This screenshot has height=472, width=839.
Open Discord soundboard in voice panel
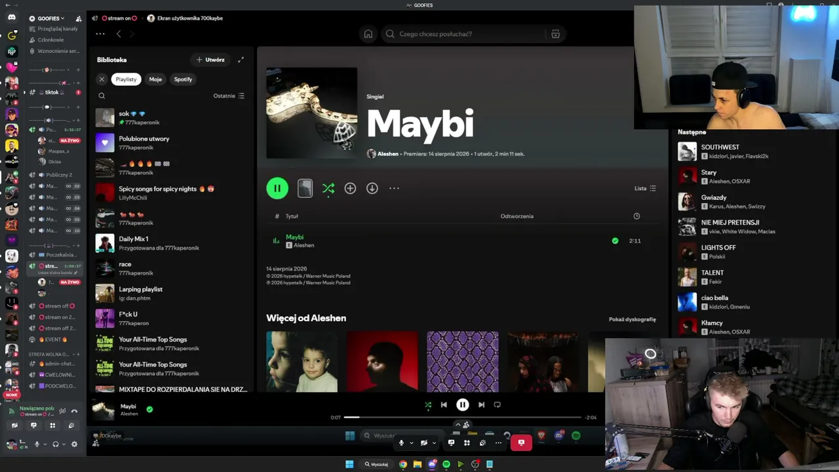pyautogui.click(x=71, y=425)
